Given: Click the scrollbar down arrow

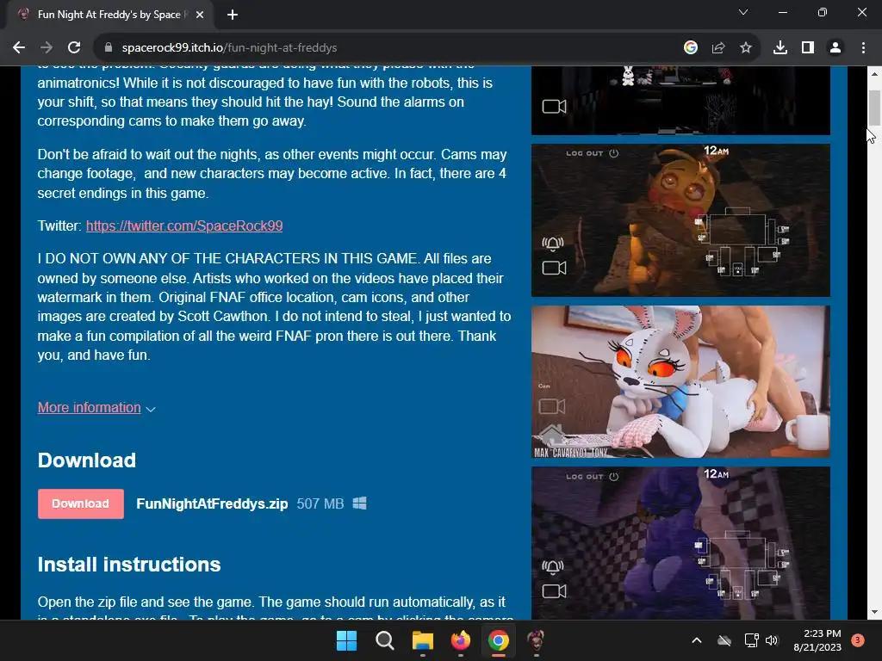Looking at the screenshot, I should 873,612.
